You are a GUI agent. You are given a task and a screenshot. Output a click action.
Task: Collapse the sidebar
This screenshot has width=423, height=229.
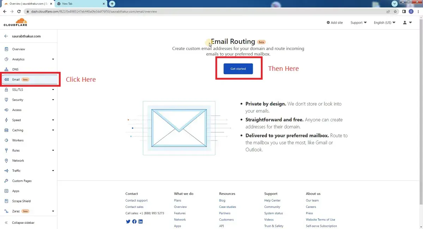[x=20, y=223]
